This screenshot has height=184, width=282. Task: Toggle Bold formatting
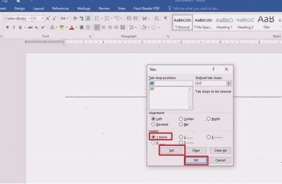pyautogui.click(x=8, y=27)
